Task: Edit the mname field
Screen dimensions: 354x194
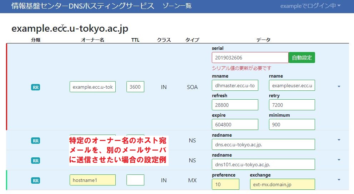Action: [235, 85]
